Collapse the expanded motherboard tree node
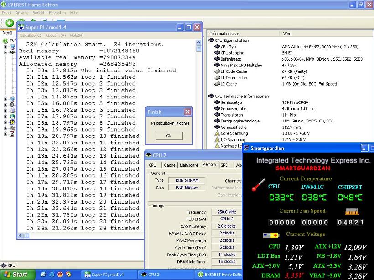 coord(5,53)
